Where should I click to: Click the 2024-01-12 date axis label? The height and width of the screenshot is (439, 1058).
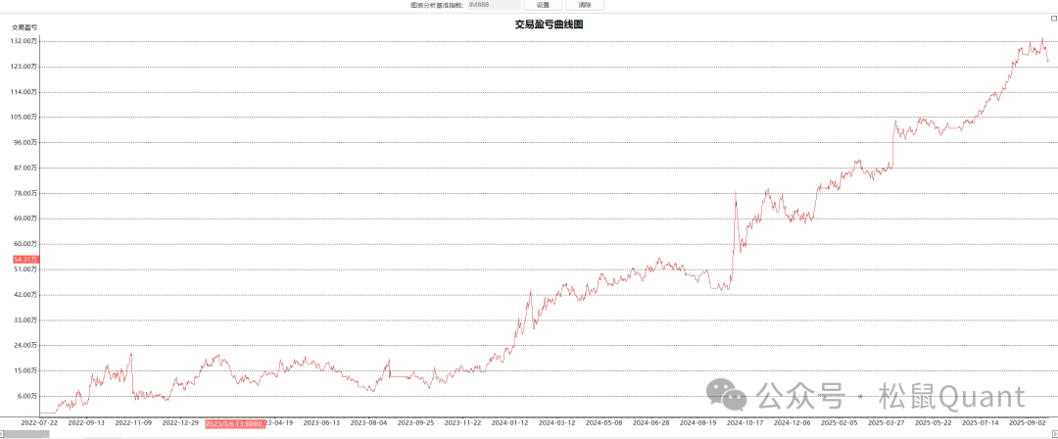pyautogui.click(x=509, y=423)
